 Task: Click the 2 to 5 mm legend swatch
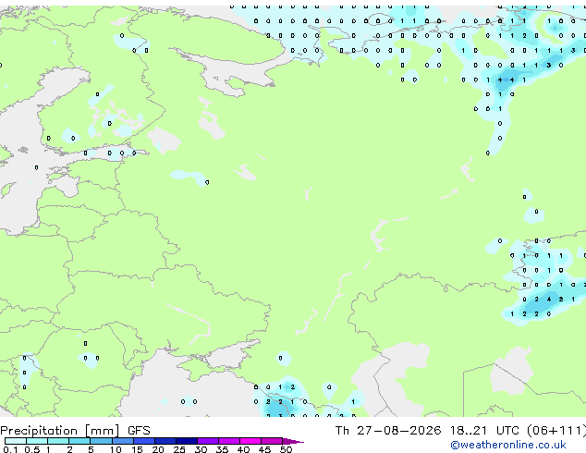tap(79, 441)
